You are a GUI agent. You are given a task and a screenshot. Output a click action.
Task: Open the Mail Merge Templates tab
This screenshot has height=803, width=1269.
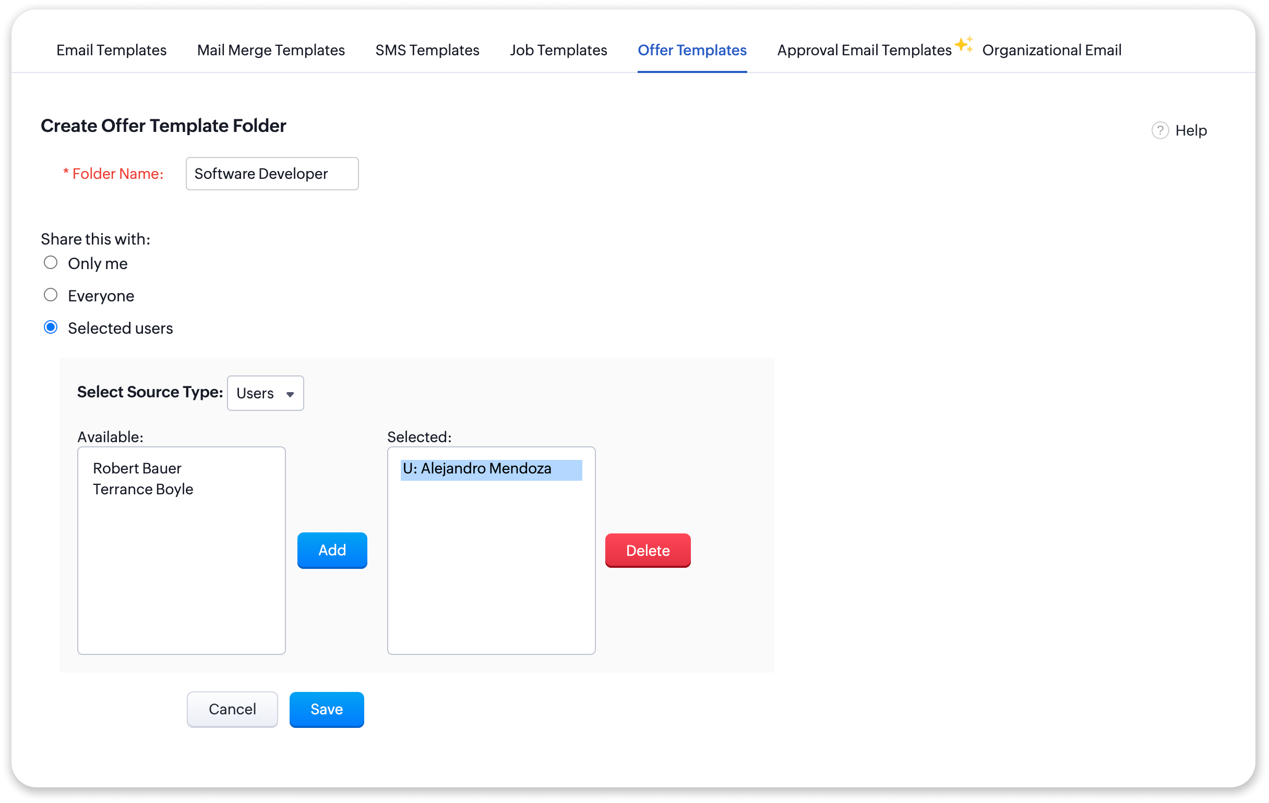click(x=271, y=50)
